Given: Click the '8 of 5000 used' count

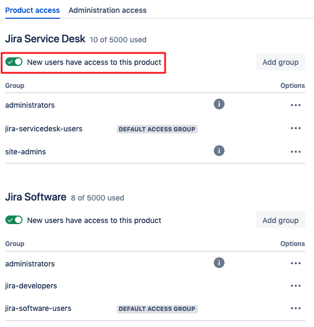Looking at the screenshot, I should 98,198.
